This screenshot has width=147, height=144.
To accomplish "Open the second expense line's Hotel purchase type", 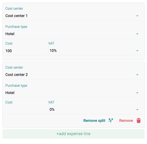I will tap(73, 93).
